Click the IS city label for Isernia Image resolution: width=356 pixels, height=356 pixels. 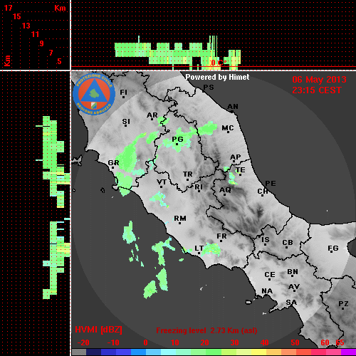pyautogui.click(x=266, y=240)
